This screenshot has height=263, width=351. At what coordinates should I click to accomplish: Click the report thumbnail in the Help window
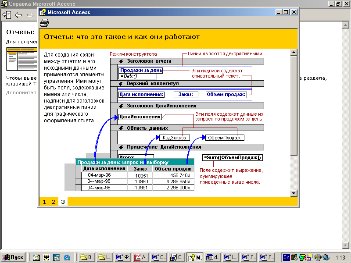[x=21, y=59]
